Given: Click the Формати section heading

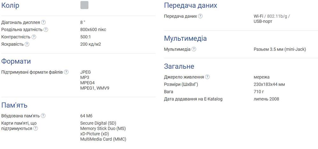Looking at the screenshot, I should pyautogui.click(x=16, y=61).
